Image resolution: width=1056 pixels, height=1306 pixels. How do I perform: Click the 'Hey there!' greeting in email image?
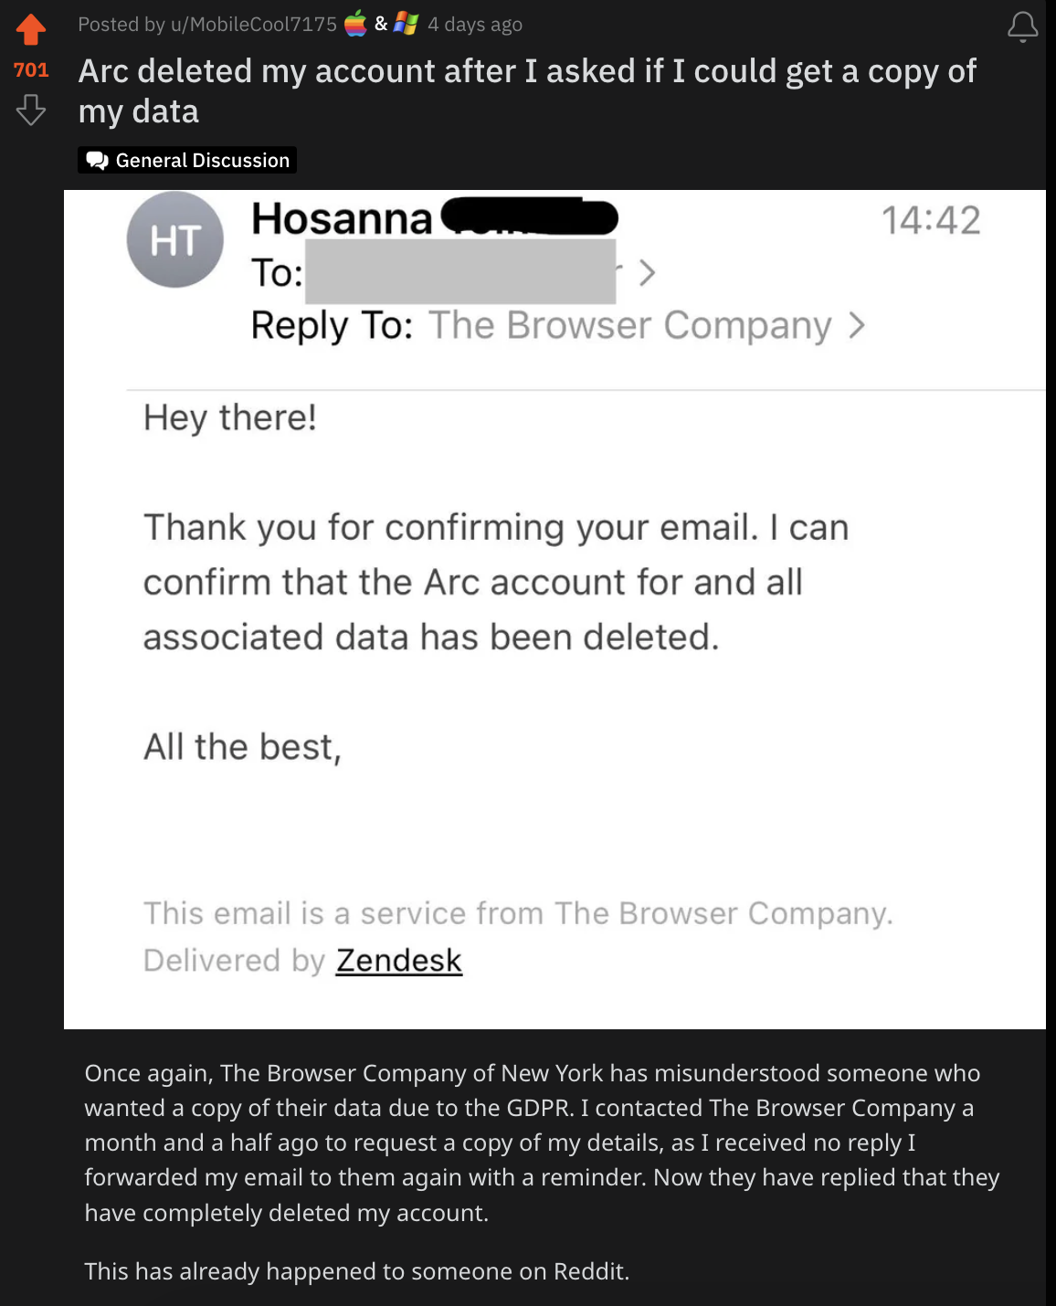tap(230, 418)
